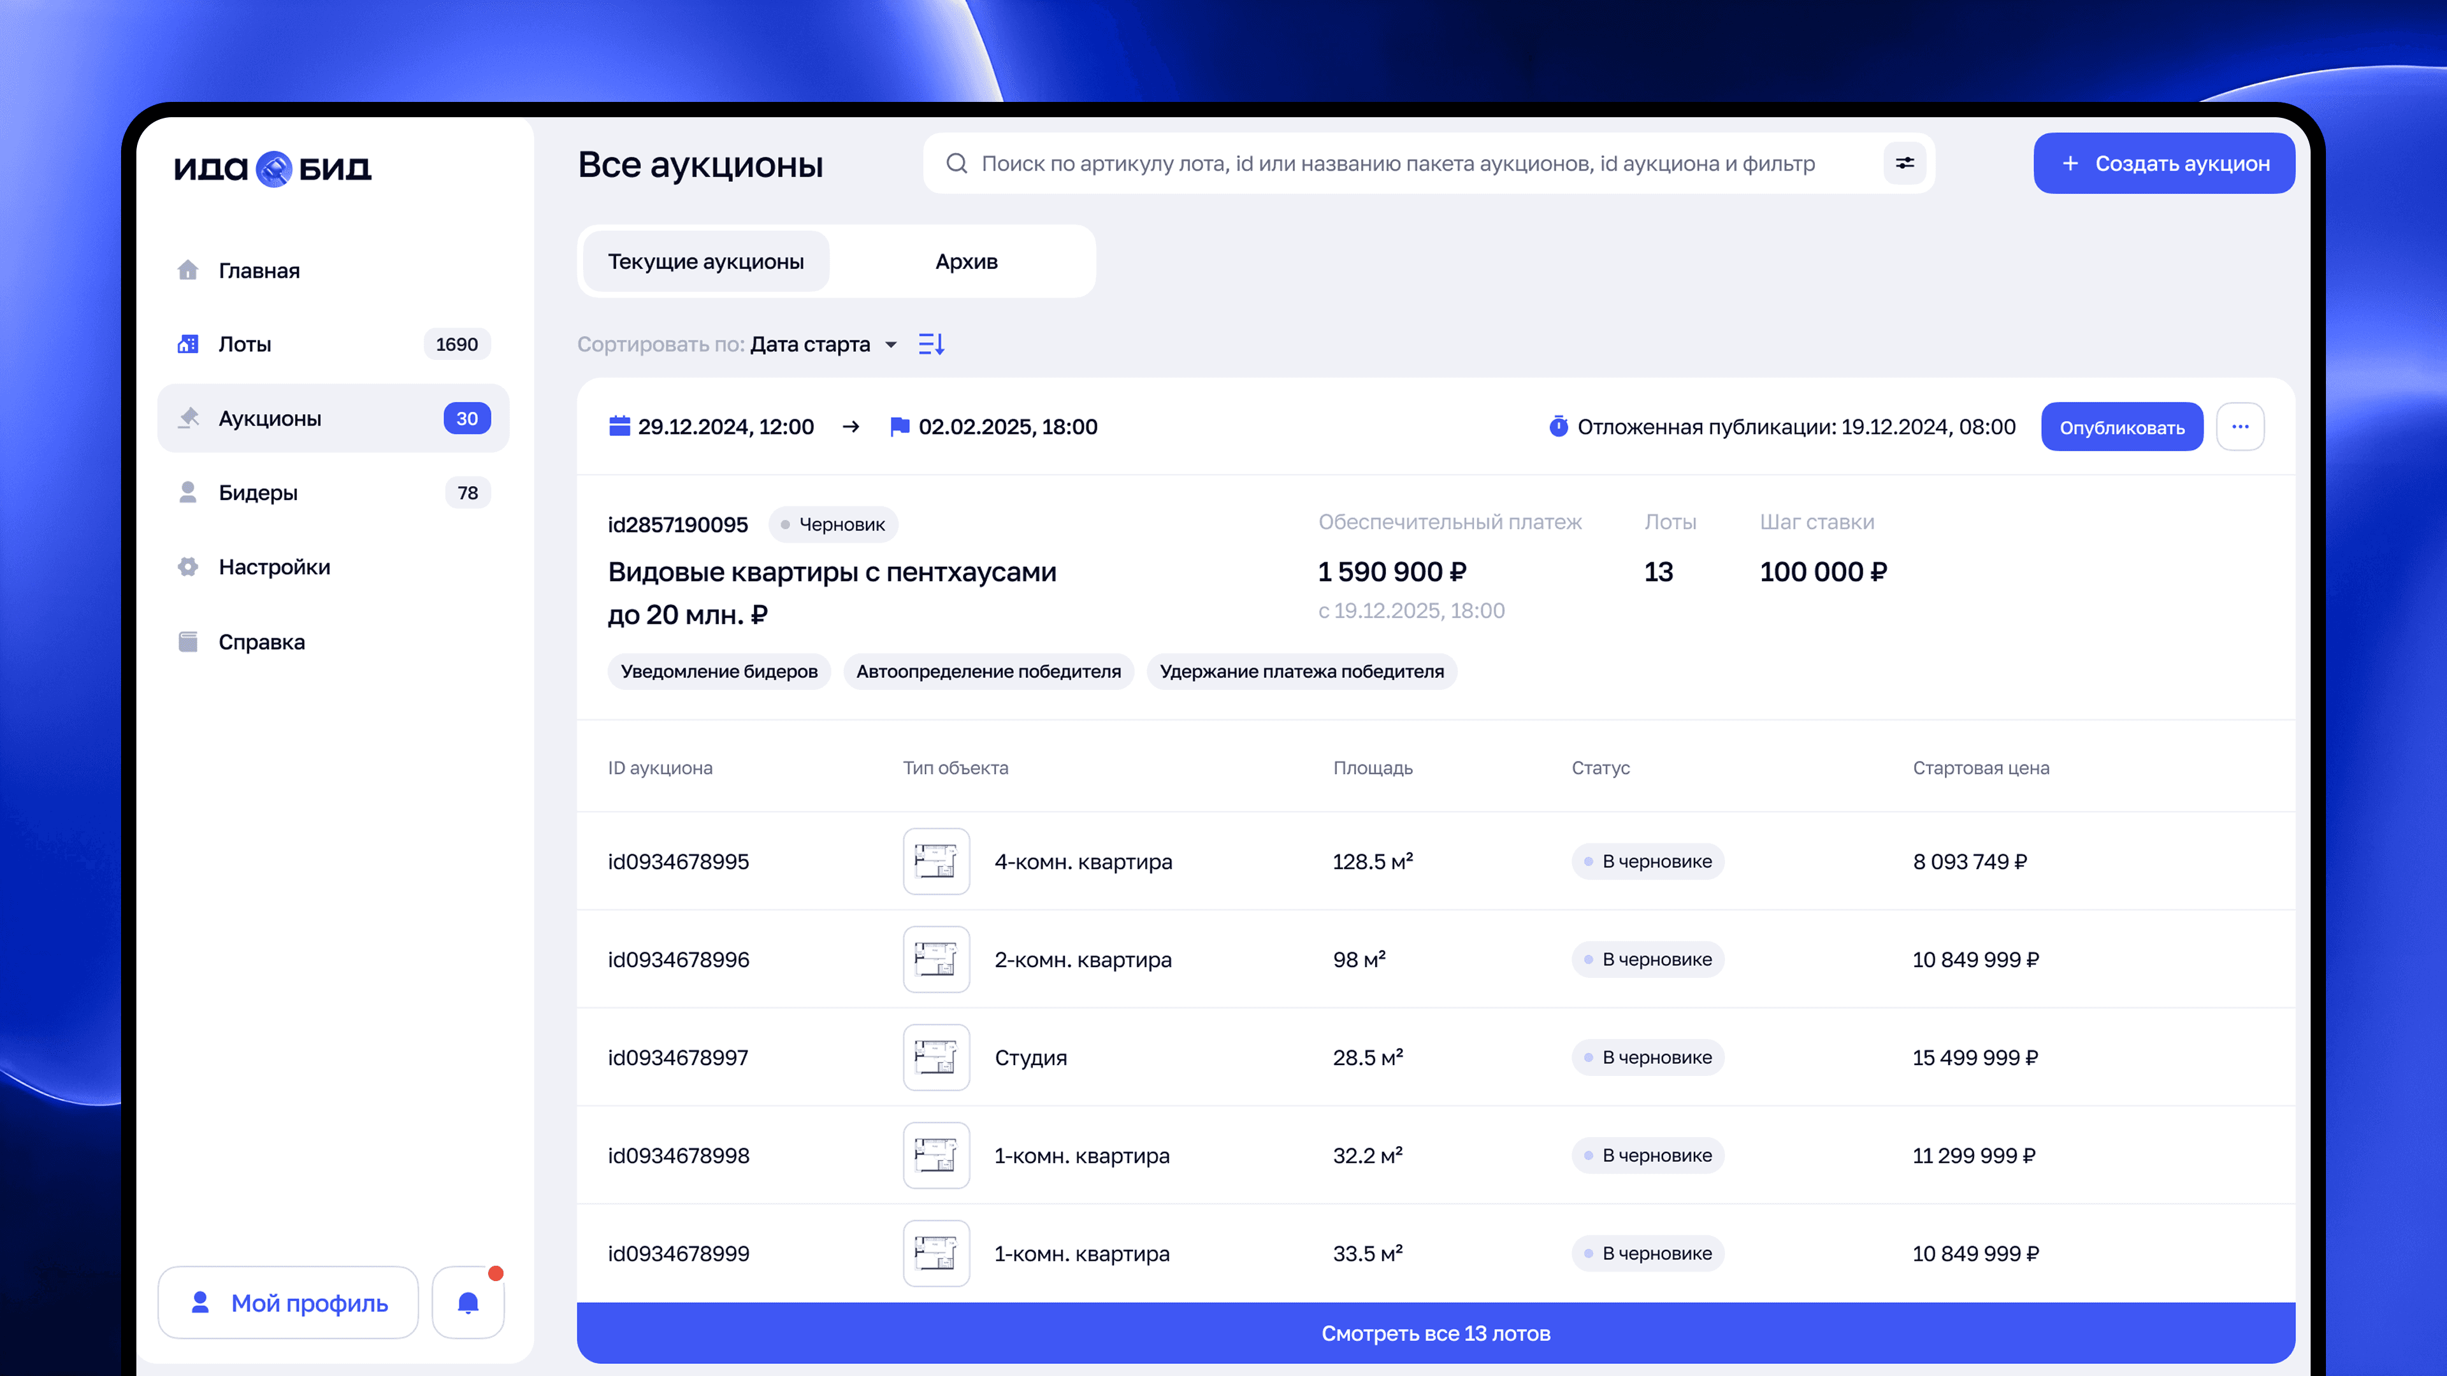
Task: Toggle the sort direction icon
Action: click(x=931, y=344)
